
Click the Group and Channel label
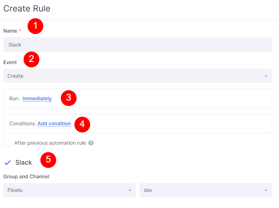click(26, 176)
